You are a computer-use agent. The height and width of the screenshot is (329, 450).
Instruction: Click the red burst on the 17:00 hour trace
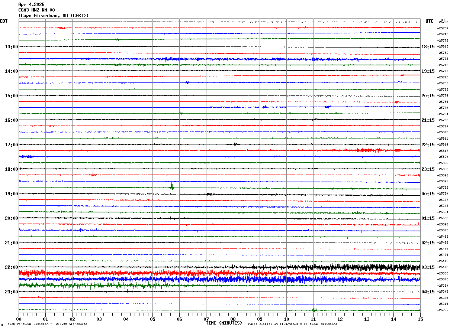(366, 150)
